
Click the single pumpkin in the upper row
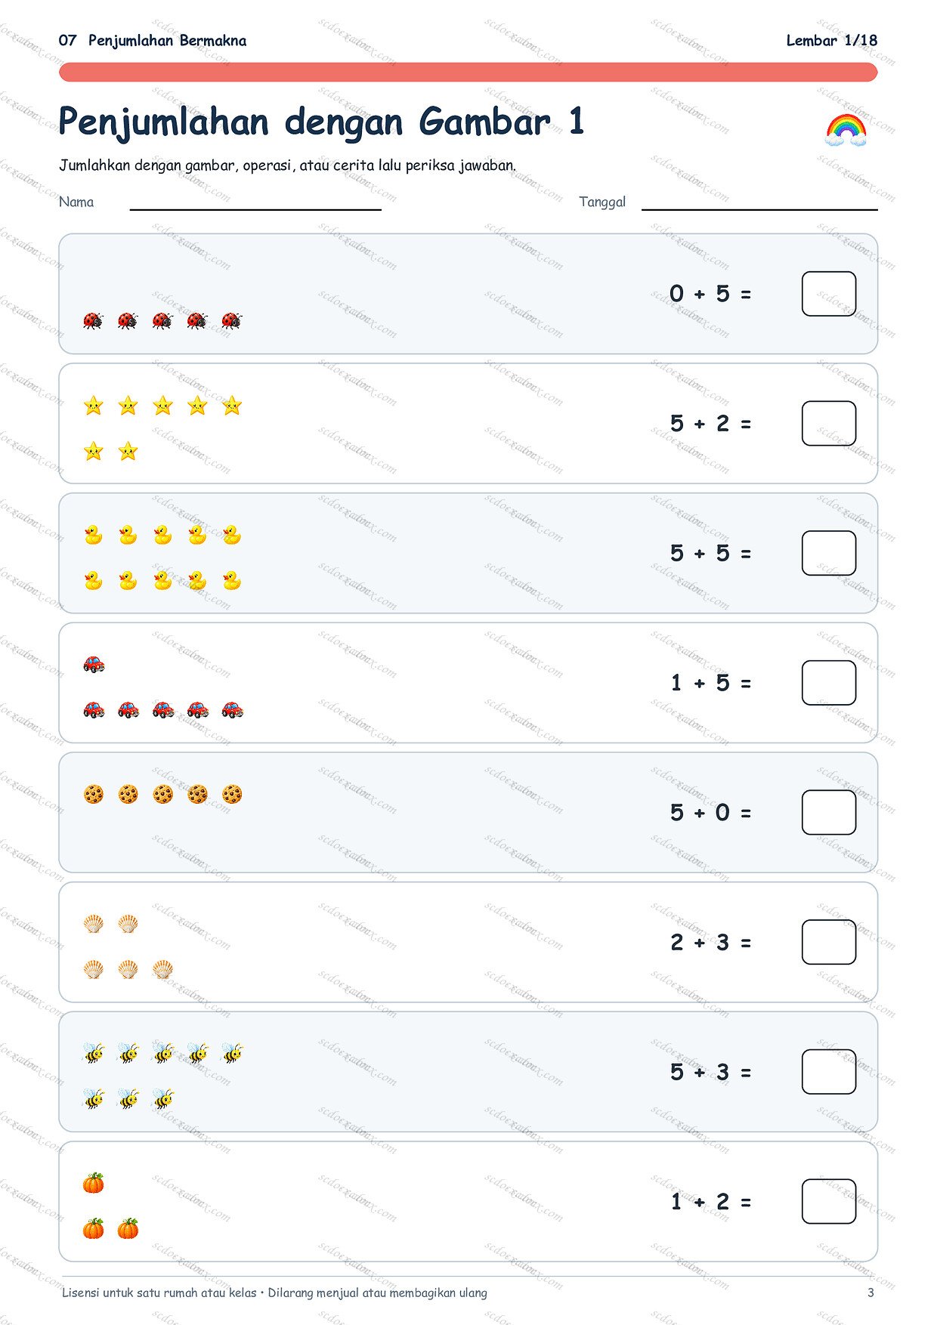(94, 1183)
